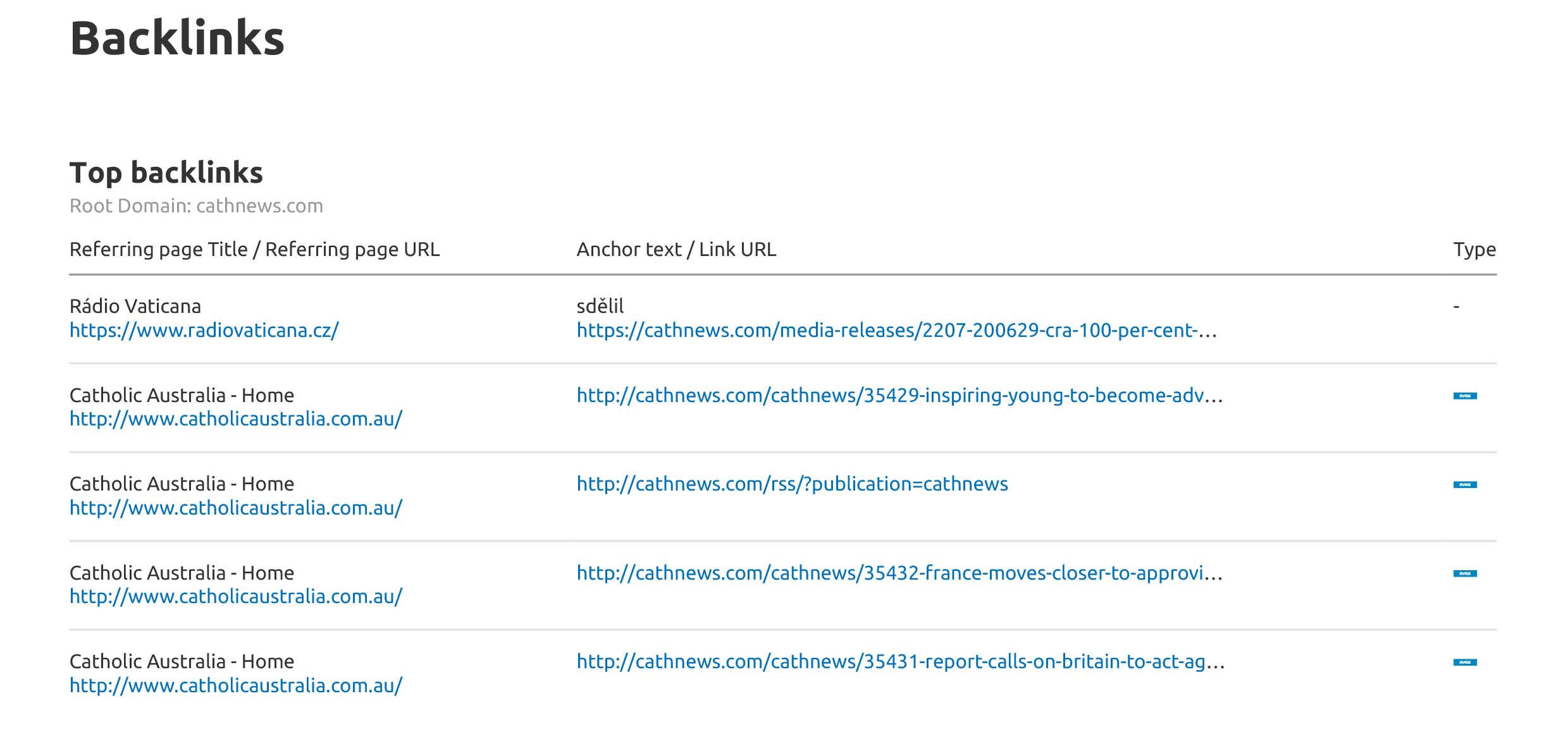Open the 35429-inspiring-young-to-become link

click(899, 396)
